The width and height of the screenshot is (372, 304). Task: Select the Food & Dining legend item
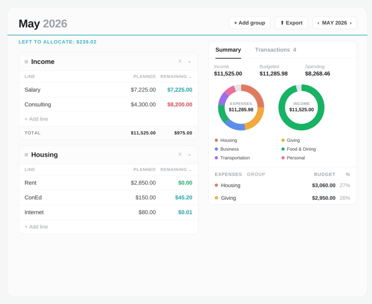point(299,149)
